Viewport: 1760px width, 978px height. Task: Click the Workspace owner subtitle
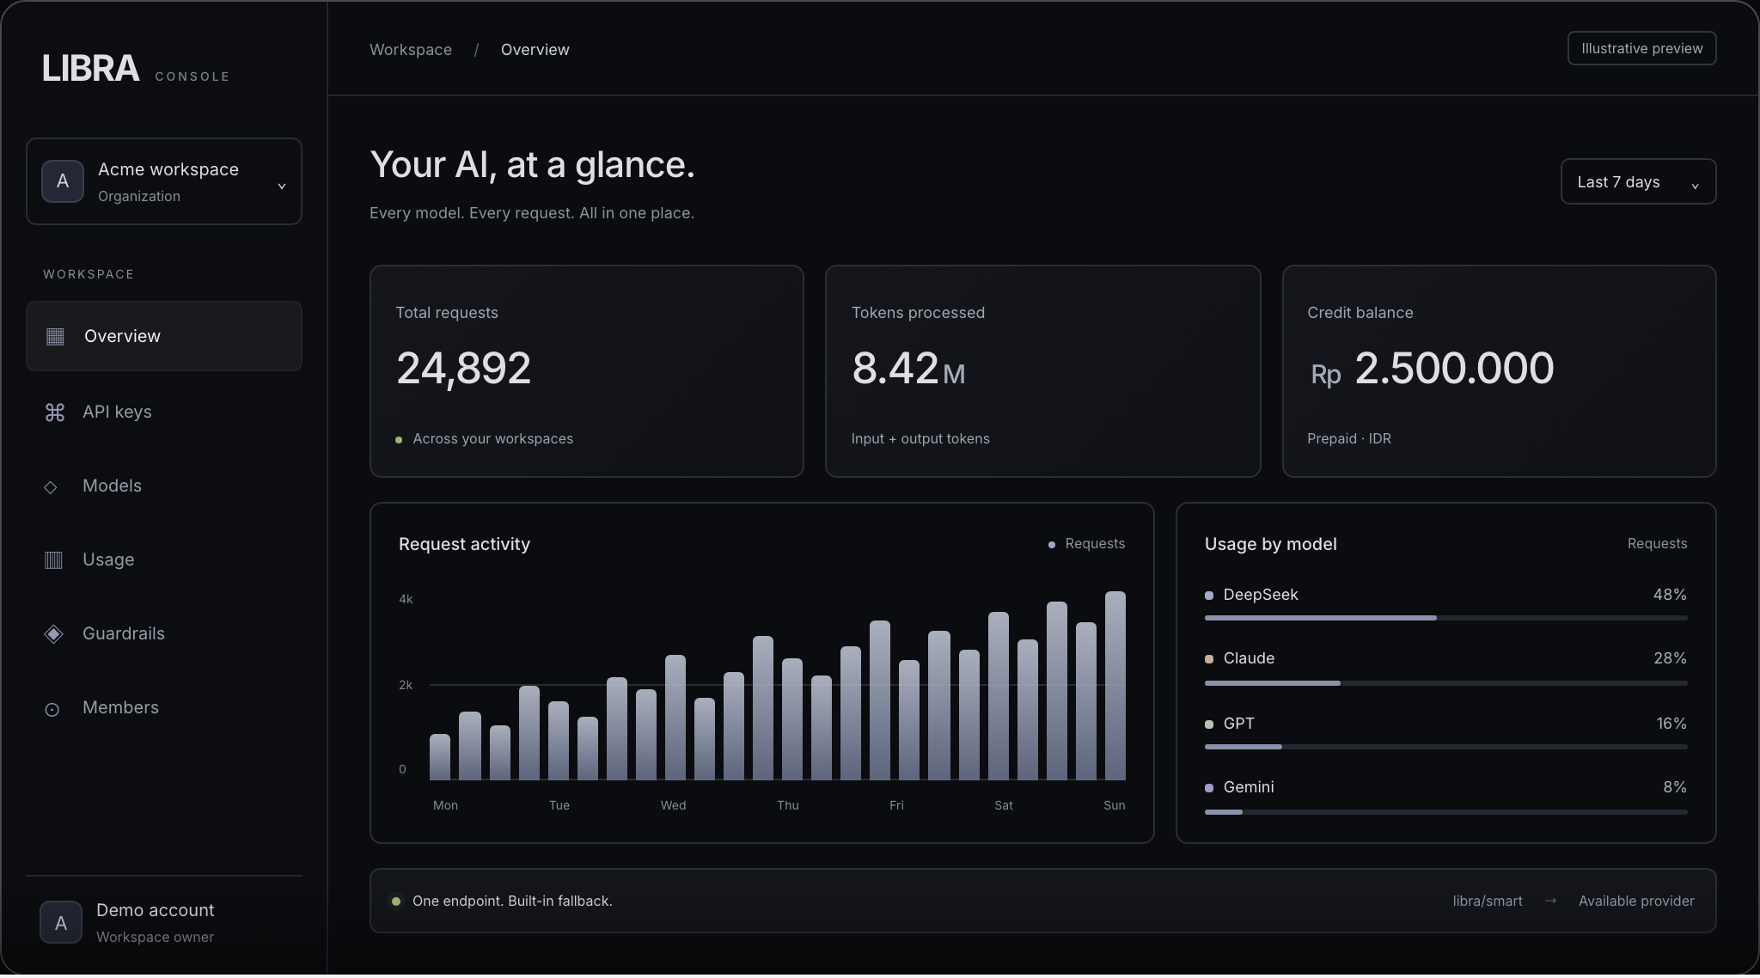tap(155, 937)
